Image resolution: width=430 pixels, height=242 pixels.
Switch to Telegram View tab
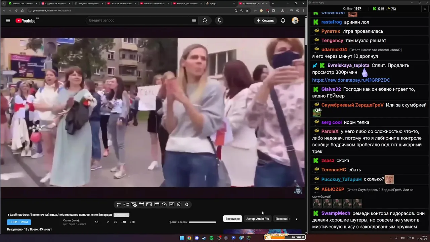88,3
